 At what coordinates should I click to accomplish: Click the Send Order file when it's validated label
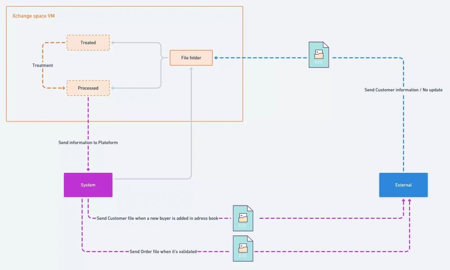[x=163, y=252]
